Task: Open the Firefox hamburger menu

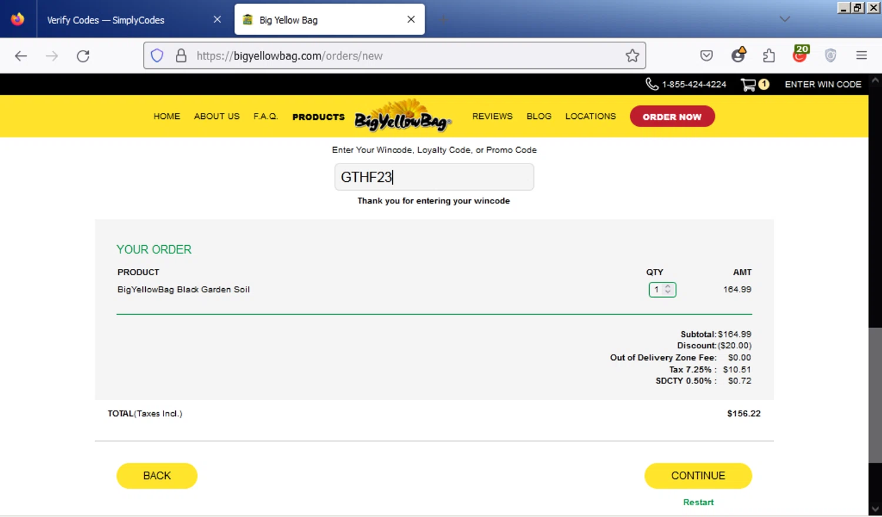Action: point(861,55)
